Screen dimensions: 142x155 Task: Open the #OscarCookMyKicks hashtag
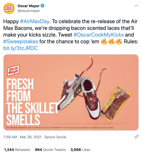99,35
